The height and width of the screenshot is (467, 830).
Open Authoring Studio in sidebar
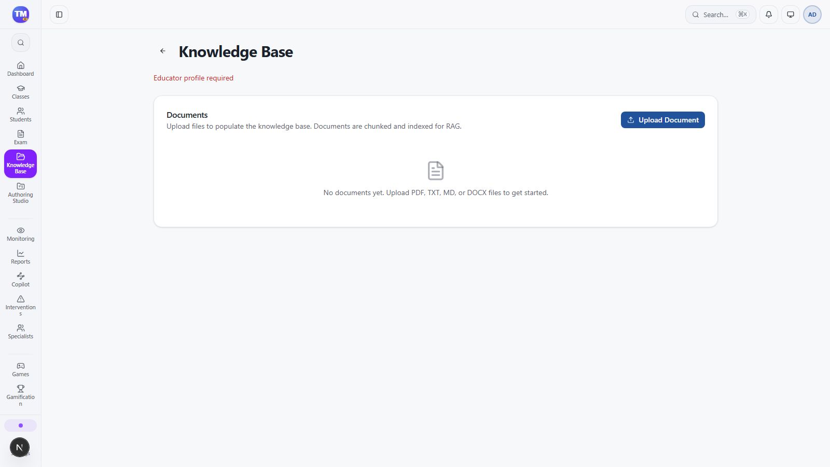(21, 193)
